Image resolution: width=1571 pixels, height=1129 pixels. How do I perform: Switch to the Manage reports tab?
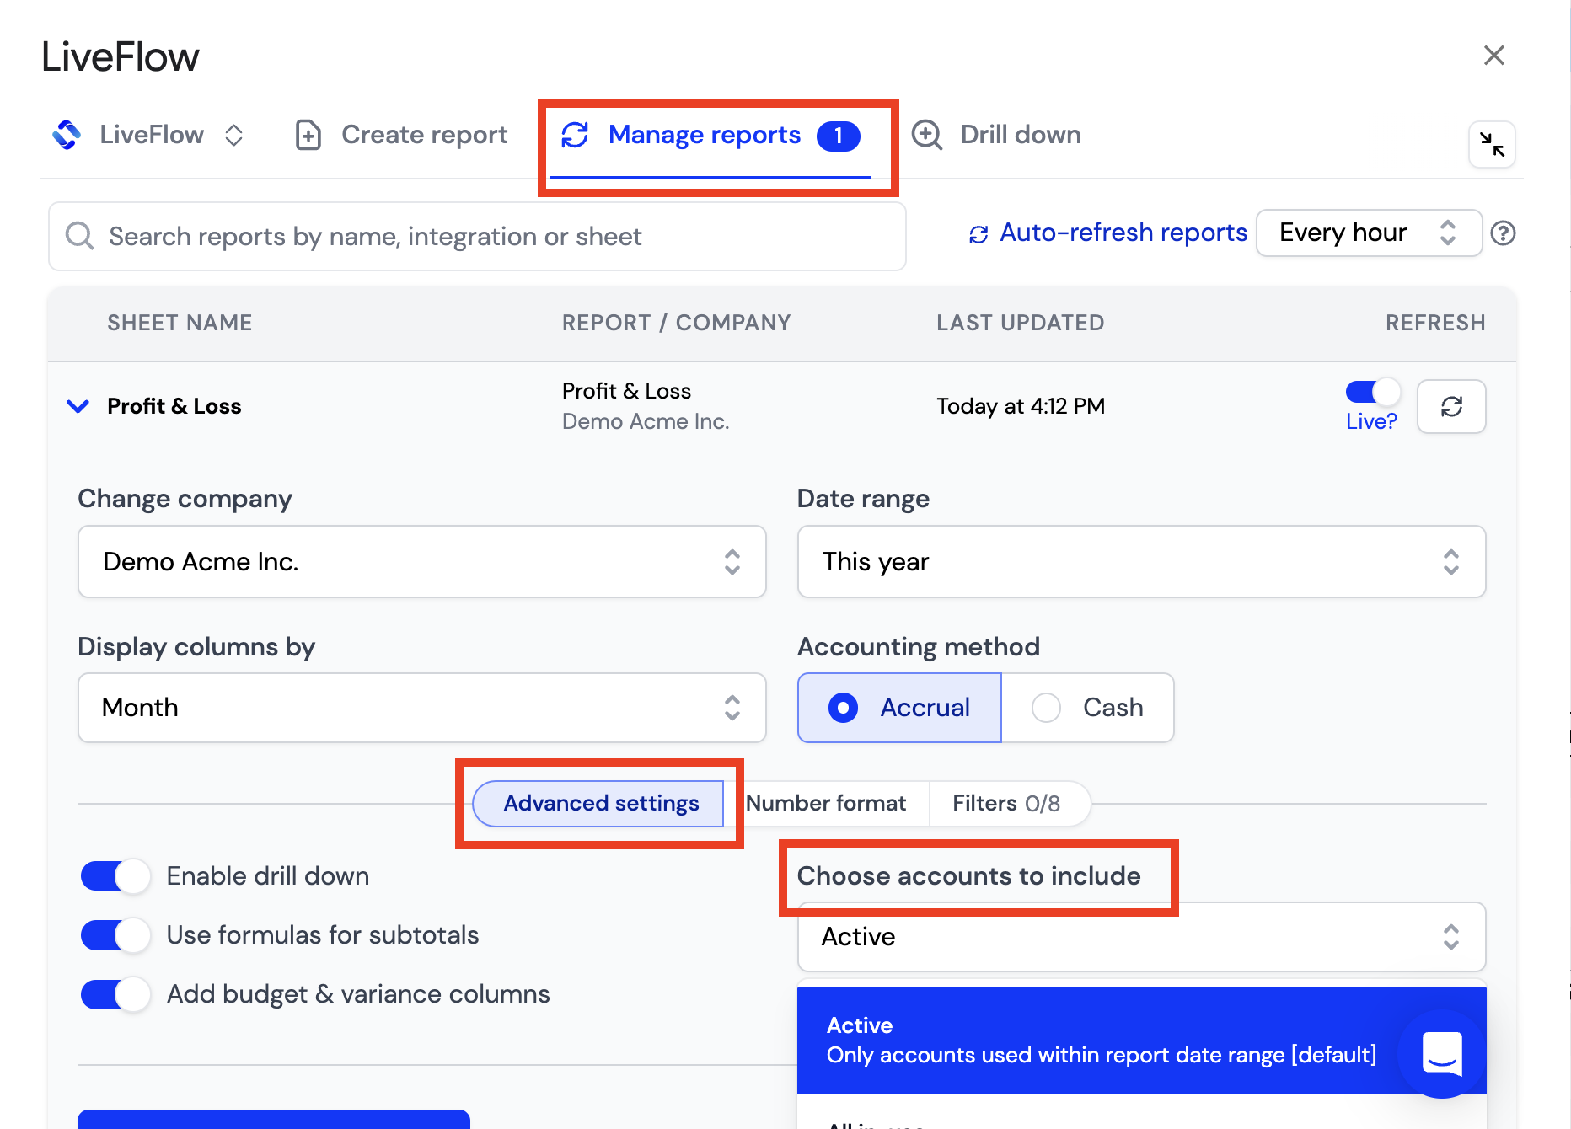pos(710,136)
